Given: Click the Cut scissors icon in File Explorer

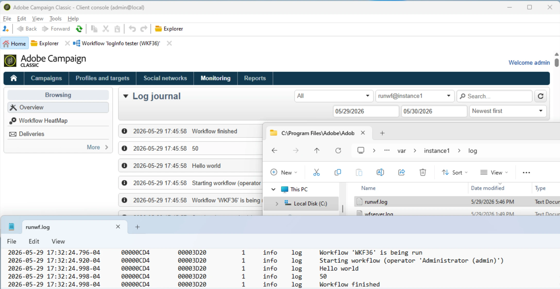Looking at the screenshot, I should (x=316, y=173).
